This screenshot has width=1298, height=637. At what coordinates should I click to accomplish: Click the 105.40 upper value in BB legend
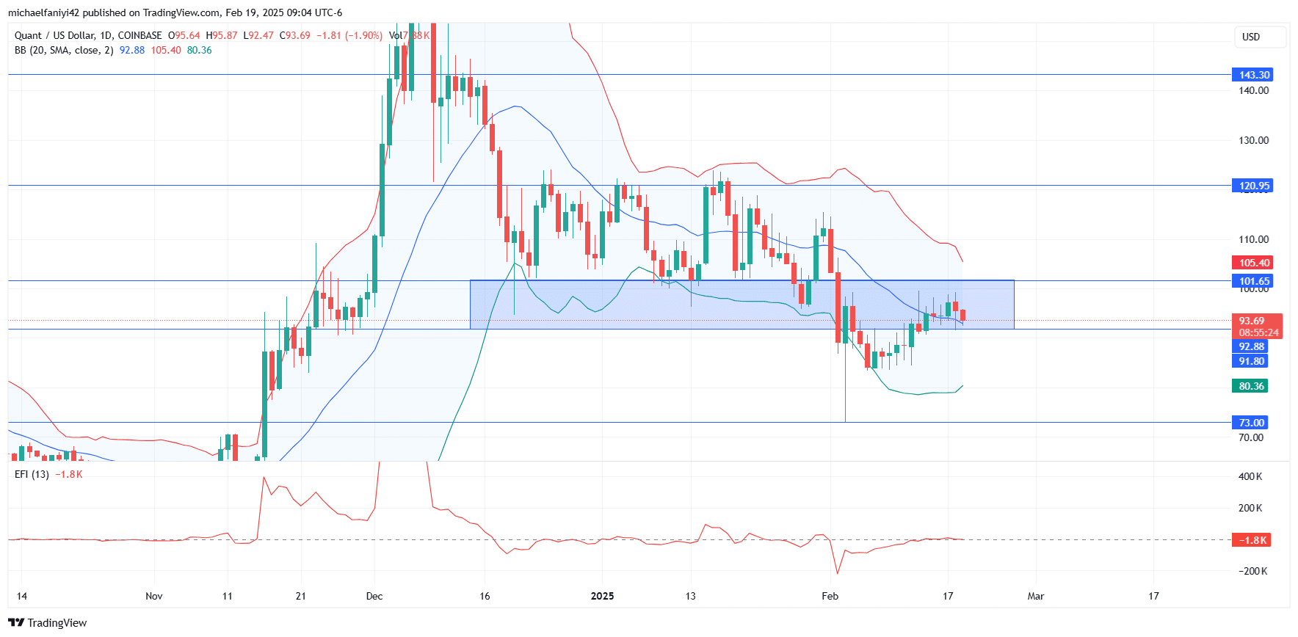(166, 50)
